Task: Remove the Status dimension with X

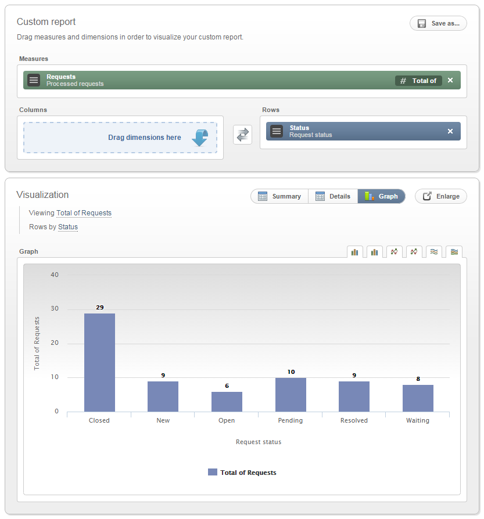Action: coord(450,131)
